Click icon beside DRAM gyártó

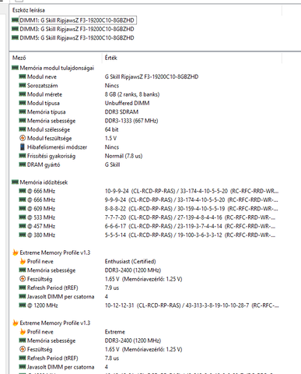point(23,164)
